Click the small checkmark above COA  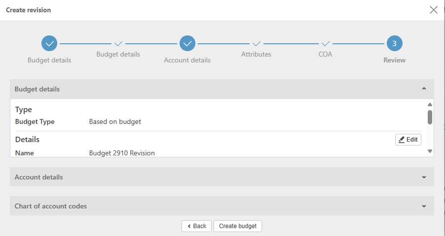point(326,44)
